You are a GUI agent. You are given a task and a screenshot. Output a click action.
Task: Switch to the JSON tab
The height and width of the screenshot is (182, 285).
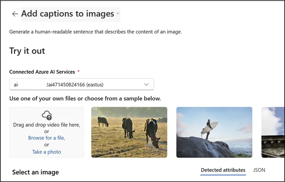pyautogui.click(x=259, y=170)
